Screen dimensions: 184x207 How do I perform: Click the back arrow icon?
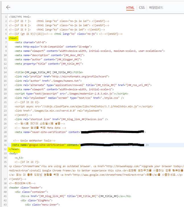pyautogui.click(x=8, y=7)
